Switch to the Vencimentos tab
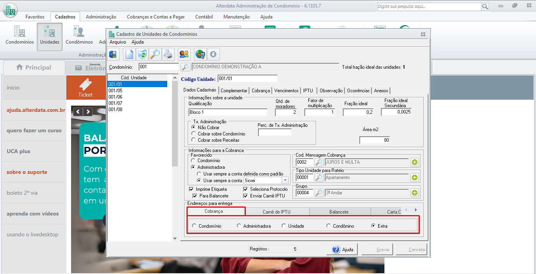The height and width of the screenshot is (274, 536). 286,91
